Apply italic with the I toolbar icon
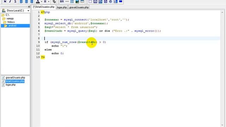 [x=10, y=1]
